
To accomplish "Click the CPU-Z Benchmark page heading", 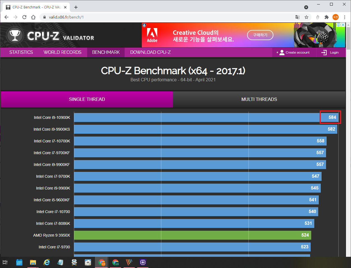I will 173,71.
